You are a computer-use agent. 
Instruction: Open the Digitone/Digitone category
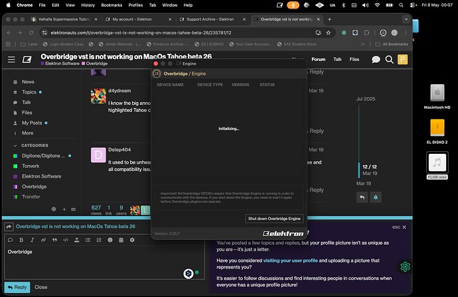tap(42, 156)
